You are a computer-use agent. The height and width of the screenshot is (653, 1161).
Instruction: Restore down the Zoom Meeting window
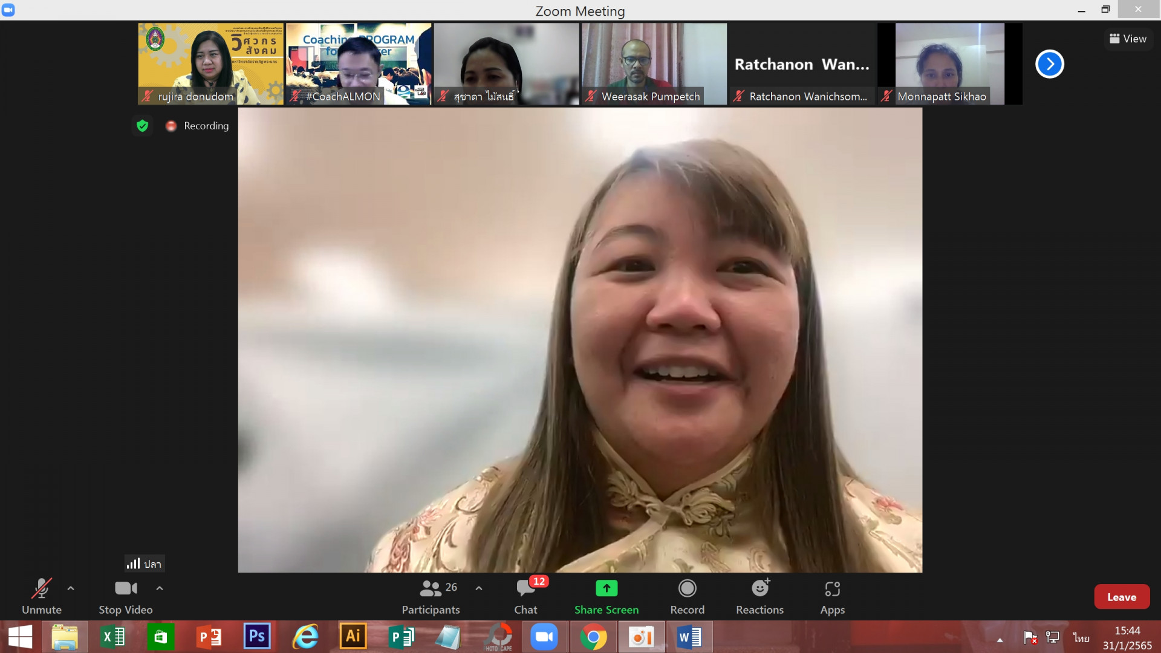(1105, 10)
